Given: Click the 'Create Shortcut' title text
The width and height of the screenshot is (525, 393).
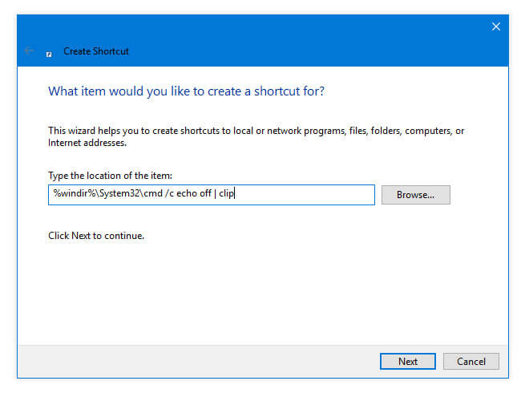Looking at the screenshot, I should click(95, 51).
